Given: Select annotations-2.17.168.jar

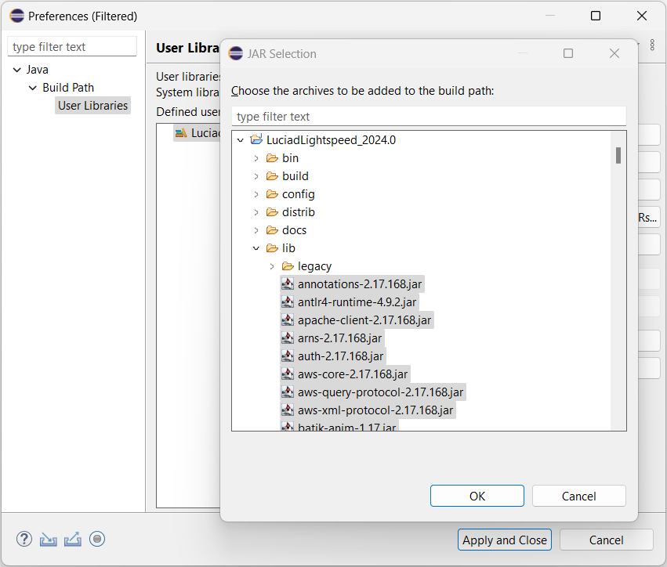Looking at the screenshot, I should (360, 284).
